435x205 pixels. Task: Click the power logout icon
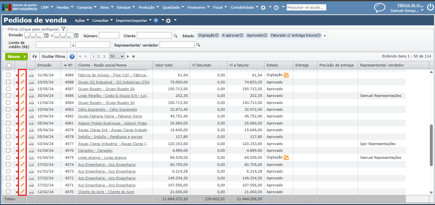click(430, 7)
